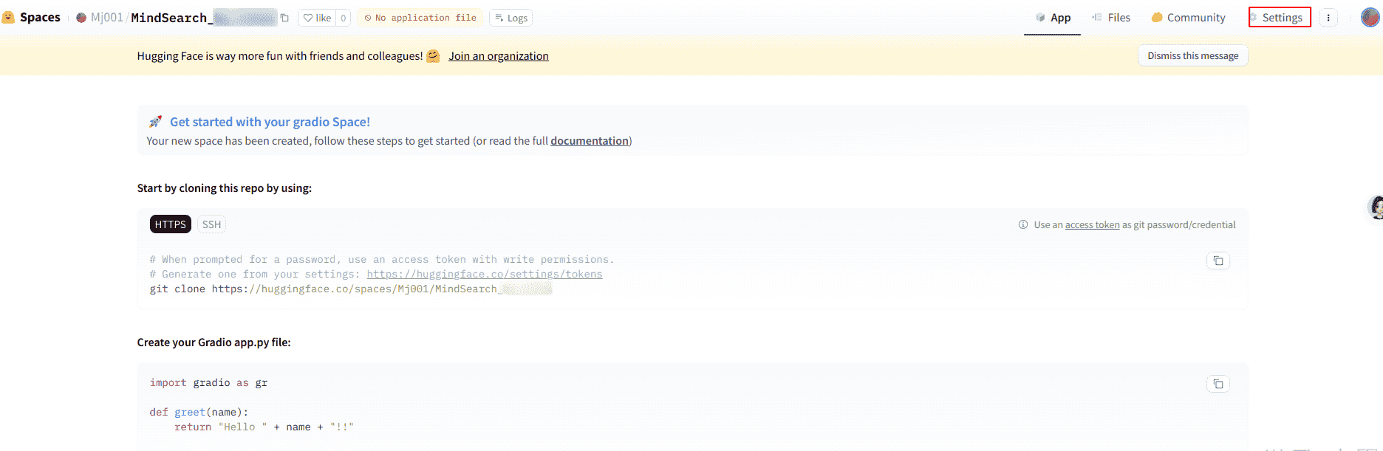This screenshot has height=451, width=1383.
Task: Follow the Join an organization link
Action: (x=498, y=56)
